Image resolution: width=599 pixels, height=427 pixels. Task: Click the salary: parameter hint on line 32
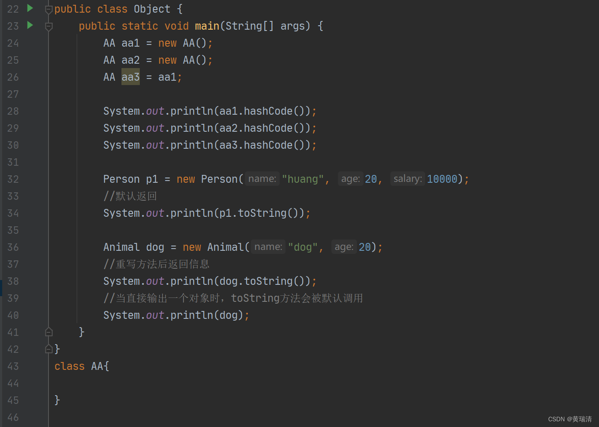pos(407,178)
